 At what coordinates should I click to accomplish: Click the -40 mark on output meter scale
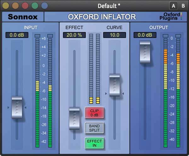coord(172,139)
